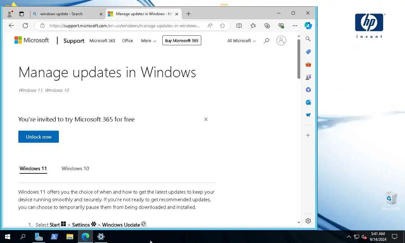The image size is (405, 243).
Task: Launch the Copilot sidebar icon
Action: 308,26
